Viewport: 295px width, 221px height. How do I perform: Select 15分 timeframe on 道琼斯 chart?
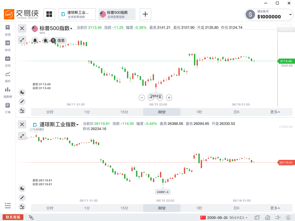point(124,208)
